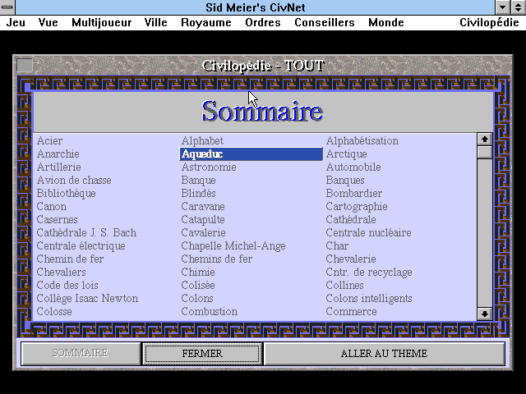526x394 pixels.
Task: Click the CivNet window minimize arrow
Action: click(502, 7)
